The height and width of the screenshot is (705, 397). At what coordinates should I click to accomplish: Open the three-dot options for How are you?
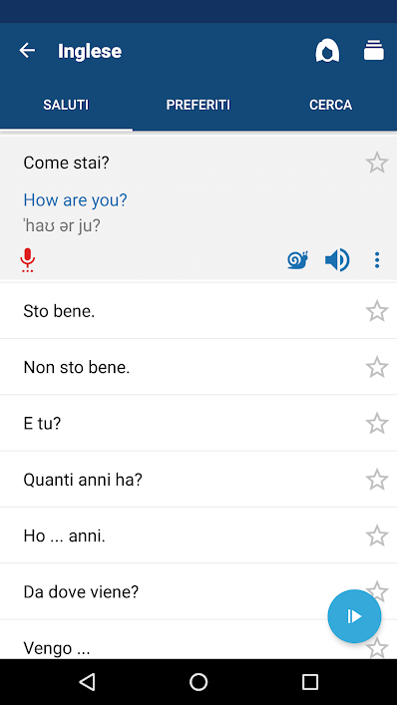[x=377, y=260]
